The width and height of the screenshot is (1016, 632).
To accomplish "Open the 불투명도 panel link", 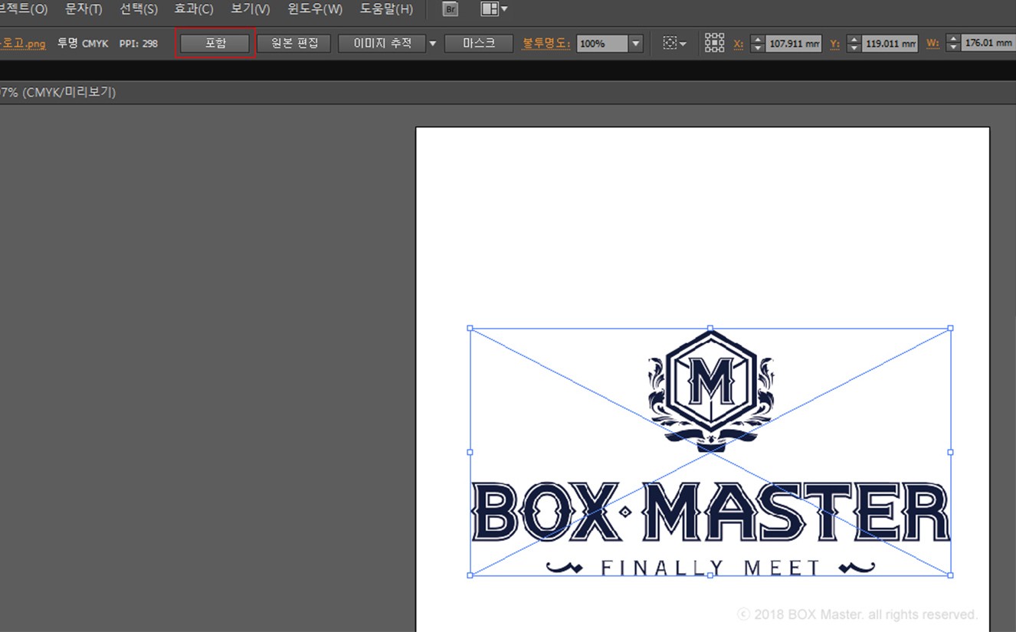I will [x=546, y=44].
